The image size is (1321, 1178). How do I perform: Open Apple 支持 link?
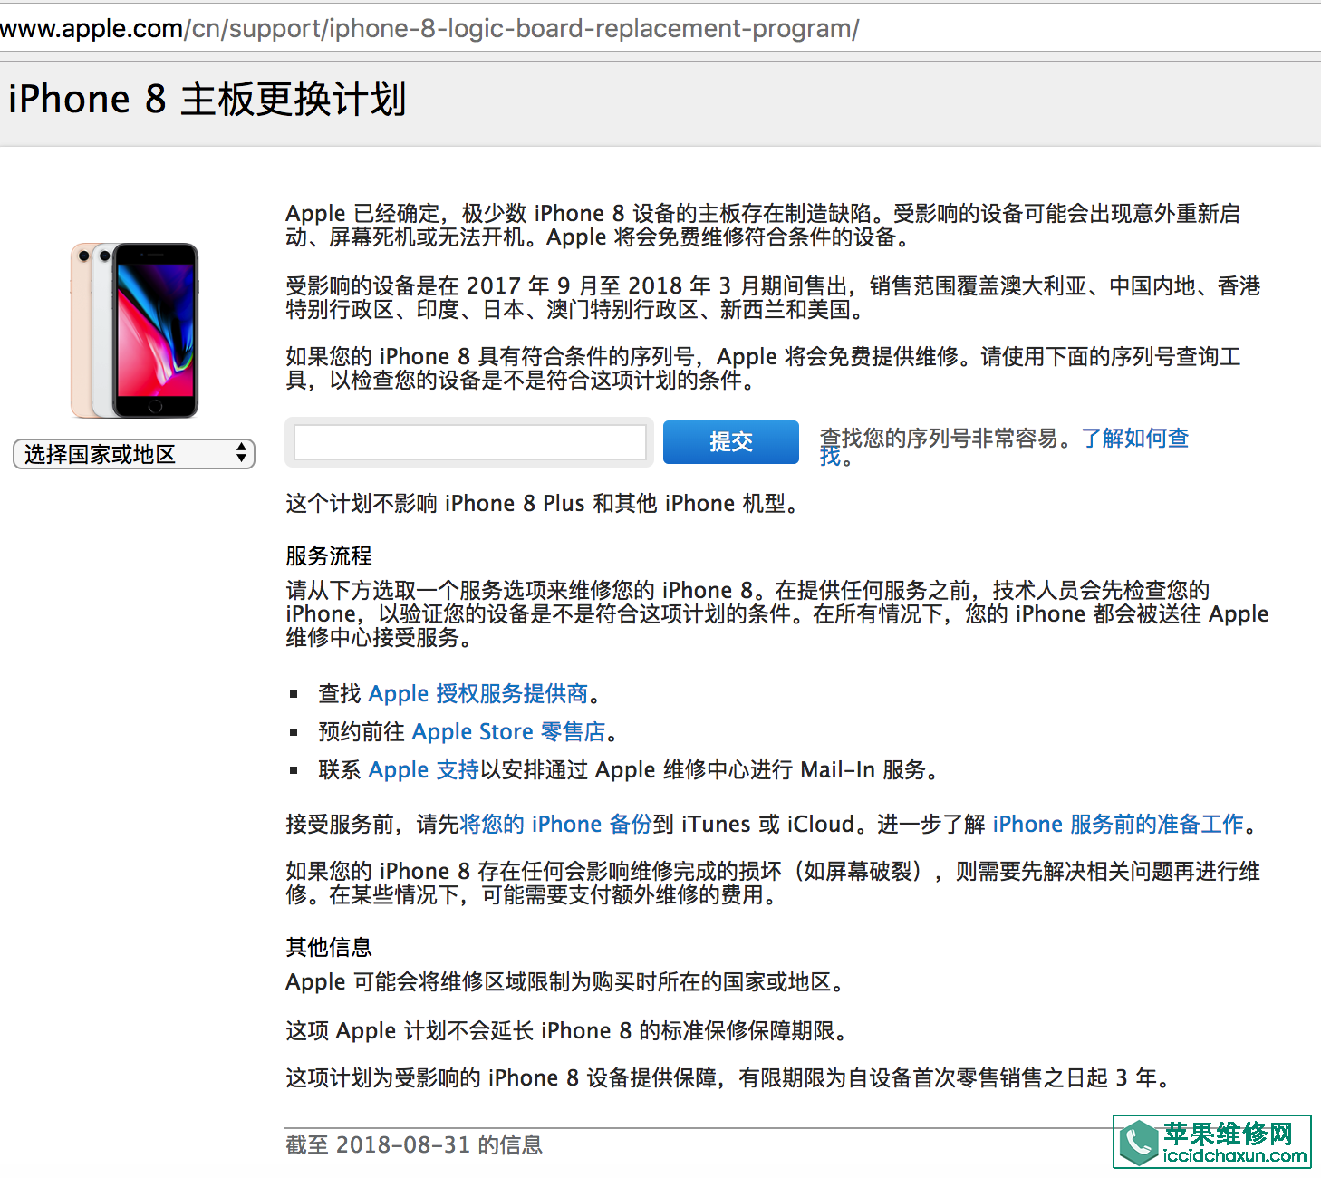pos(424,770)
